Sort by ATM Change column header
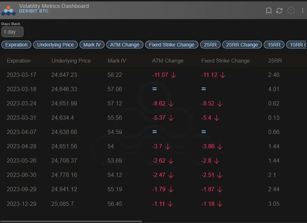 tap(167, 61)
